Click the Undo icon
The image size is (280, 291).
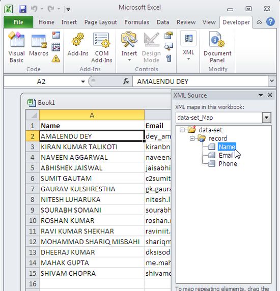click(34, 9)
